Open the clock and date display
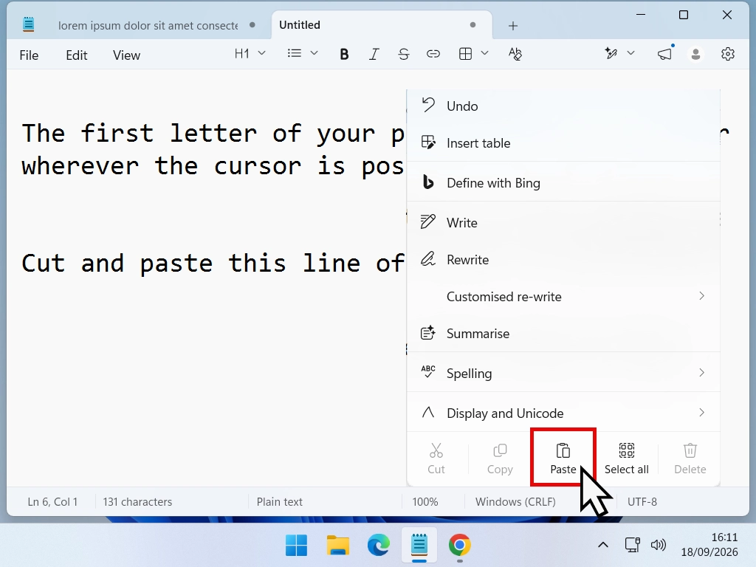Viewport: 756px width, 567px height. pos(709,545)
